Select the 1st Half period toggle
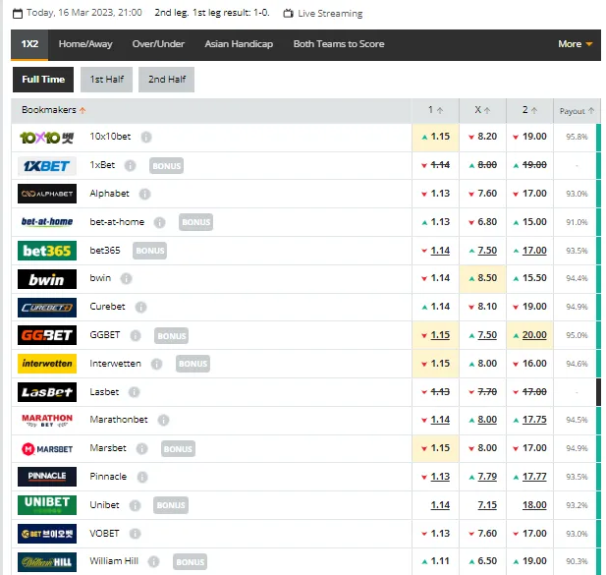Viewport: 606px width, 575px height. 106,80
